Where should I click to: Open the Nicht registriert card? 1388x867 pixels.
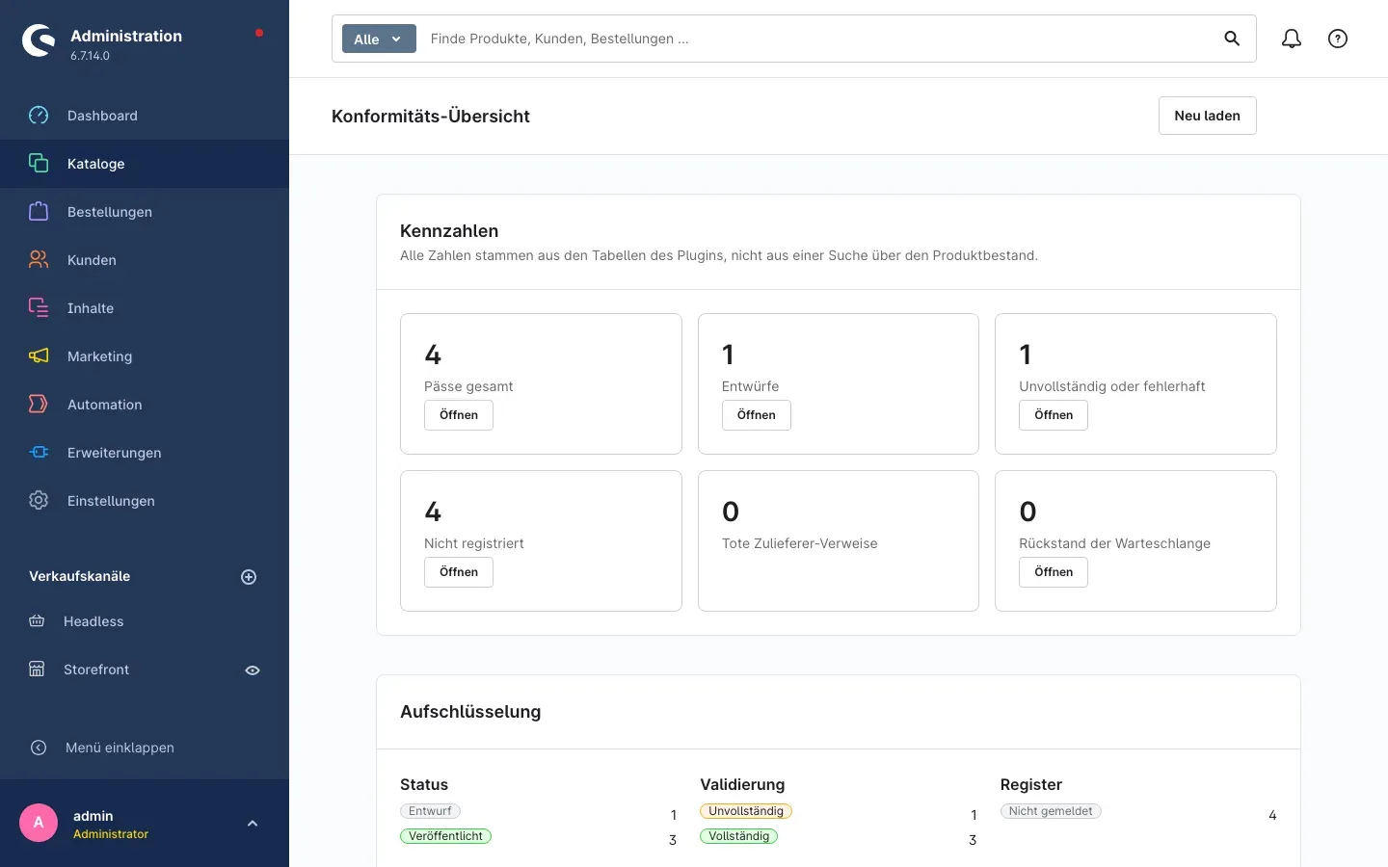459,572
